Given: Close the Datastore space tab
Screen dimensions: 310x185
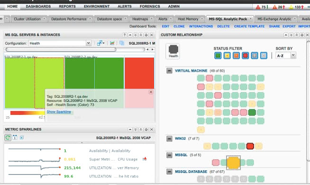Looking at the screenshot, I should point(125,18).
